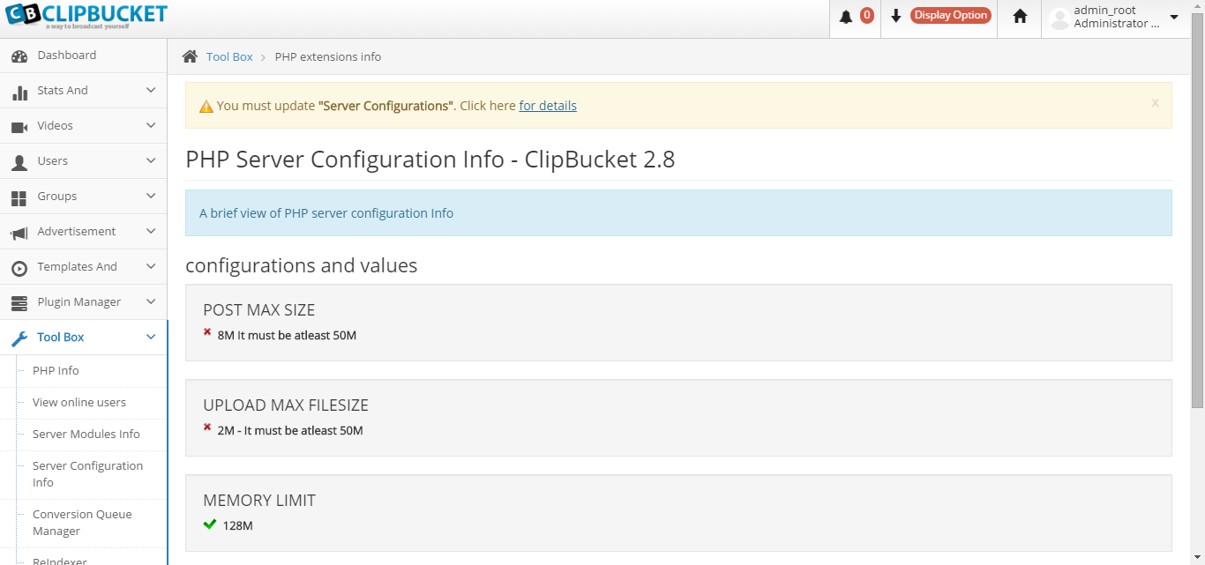The width and height of the screenshot is (1205, 565).
Task: Click the Tool Box wrench icon
Action: 19,338
